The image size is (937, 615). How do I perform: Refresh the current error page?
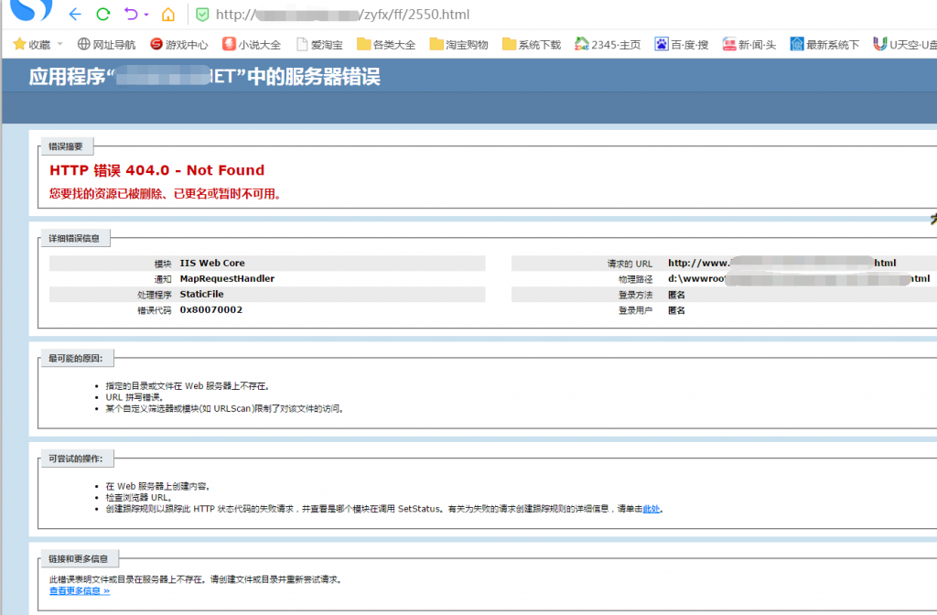[x=102, y=14]
